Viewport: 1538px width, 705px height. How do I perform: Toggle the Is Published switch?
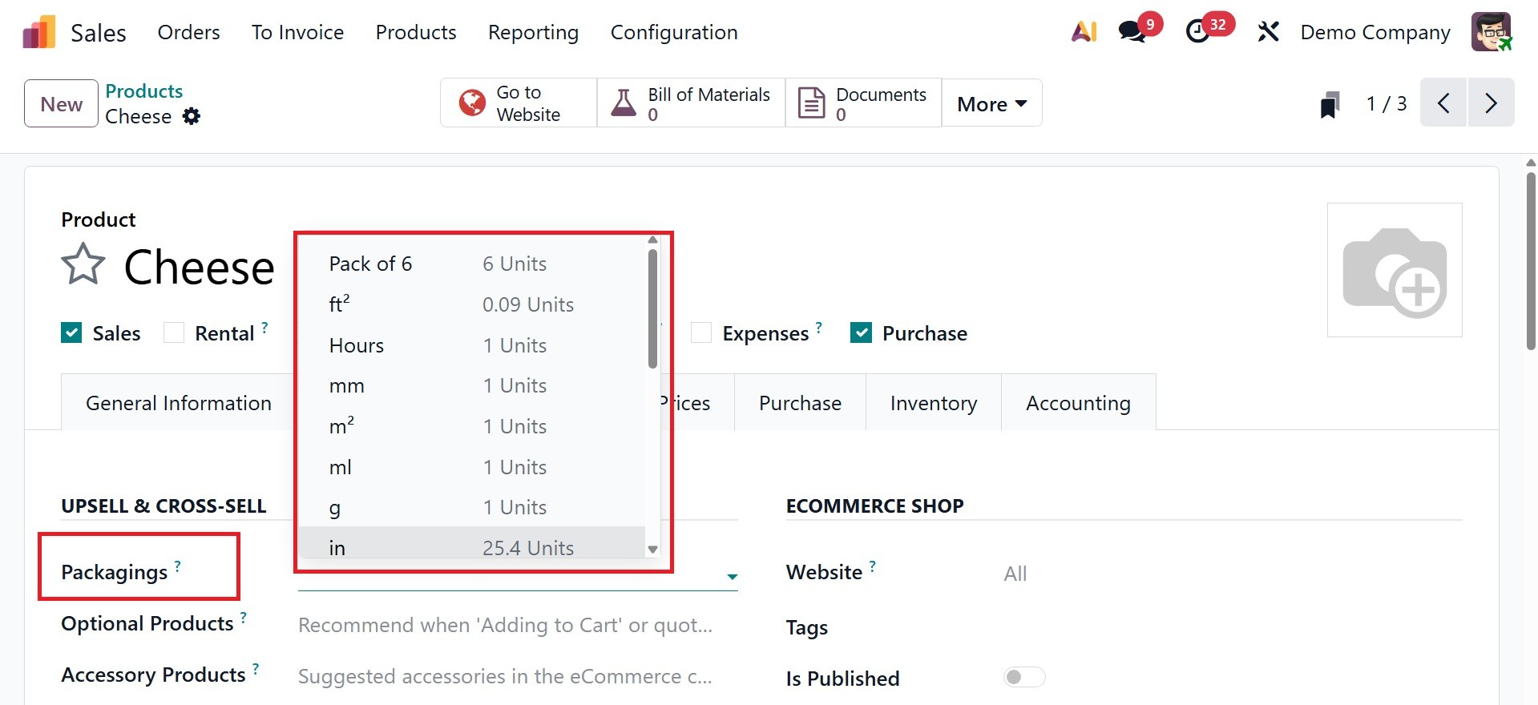[x=1023, y=678]
